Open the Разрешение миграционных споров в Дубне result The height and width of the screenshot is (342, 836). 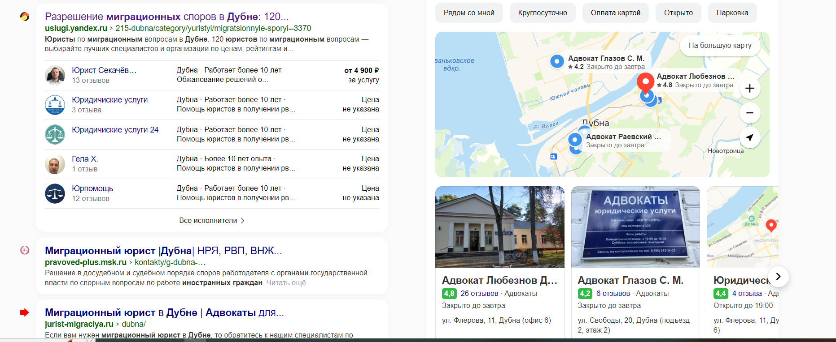point(166,17)
